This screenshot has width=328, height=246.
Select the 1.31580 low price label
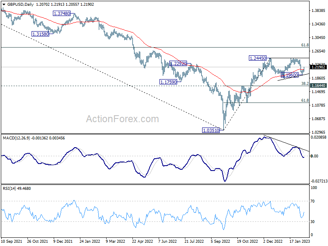tap(40, 34)
